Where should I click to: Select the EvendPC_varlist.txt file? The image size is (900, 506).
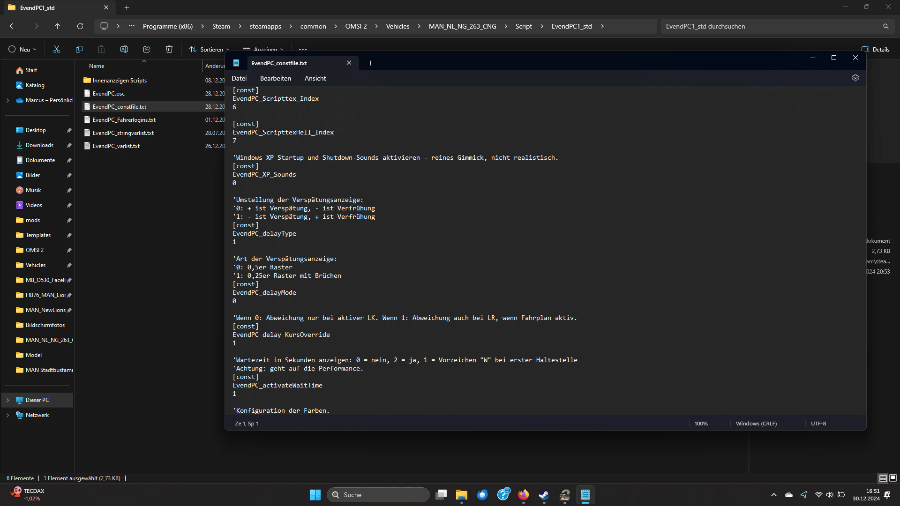(x=116, y=146)
